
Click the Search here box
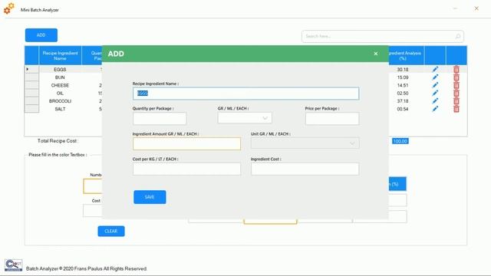[383, 36]
